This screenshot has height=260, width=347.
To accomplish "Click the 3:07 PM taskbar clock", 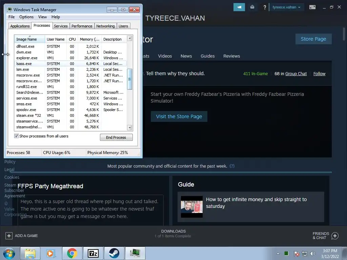I will click(330, 251).
